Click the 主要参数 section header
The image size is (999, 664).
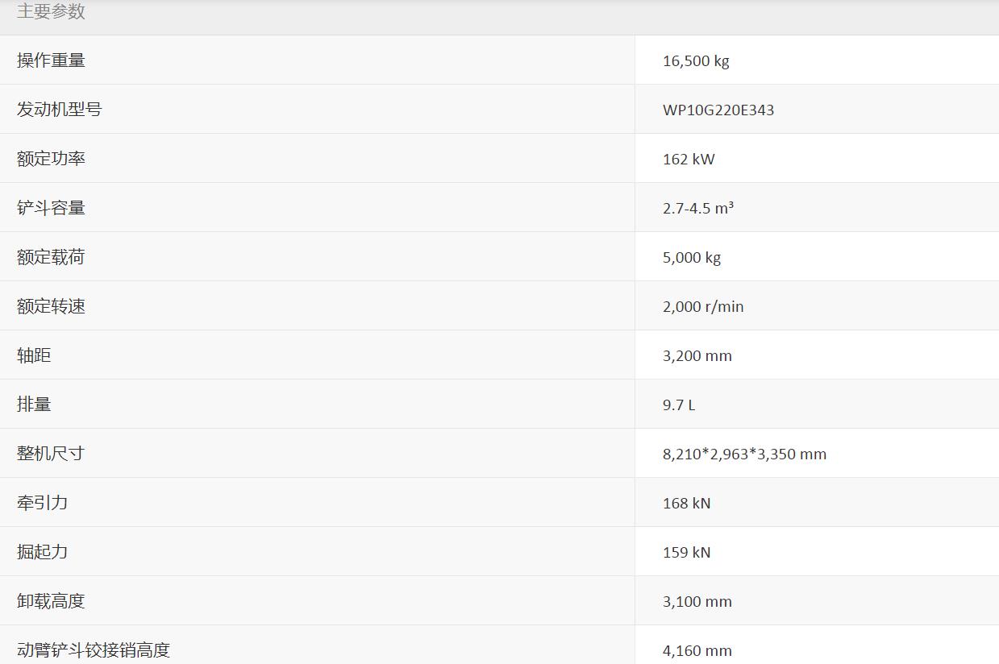coord(51,11)
